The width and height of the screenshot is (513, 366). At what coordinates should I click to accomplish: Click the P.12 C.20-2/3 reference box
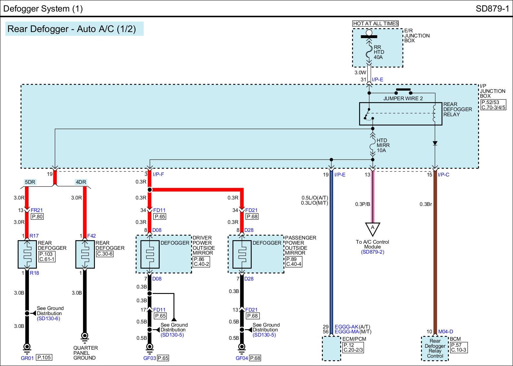pyautogui.click(x=353, y=347)
